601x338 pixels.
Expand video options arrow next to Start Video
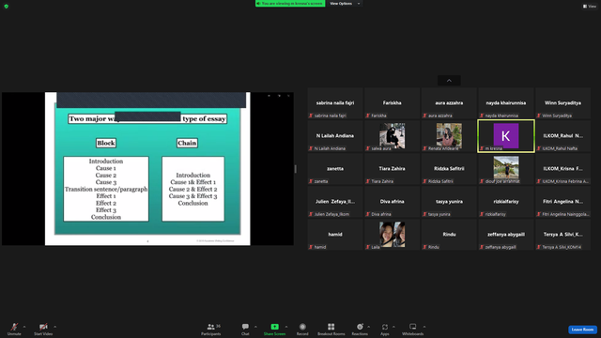pos(54,327)
